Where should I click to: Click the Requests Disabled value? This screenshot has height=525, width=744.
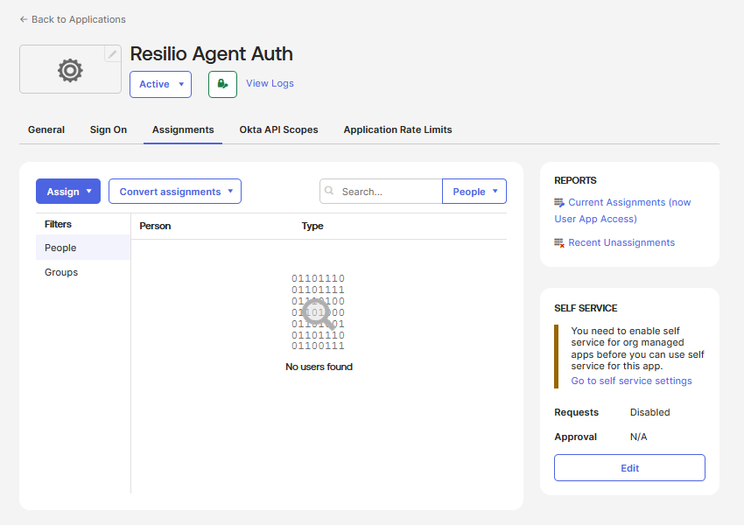tap(649, 413)
